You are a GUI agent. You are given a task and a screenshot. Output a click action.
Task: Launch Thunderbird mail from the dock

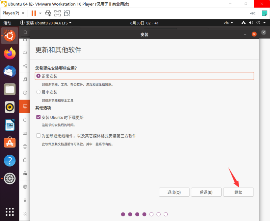point(10,71)
